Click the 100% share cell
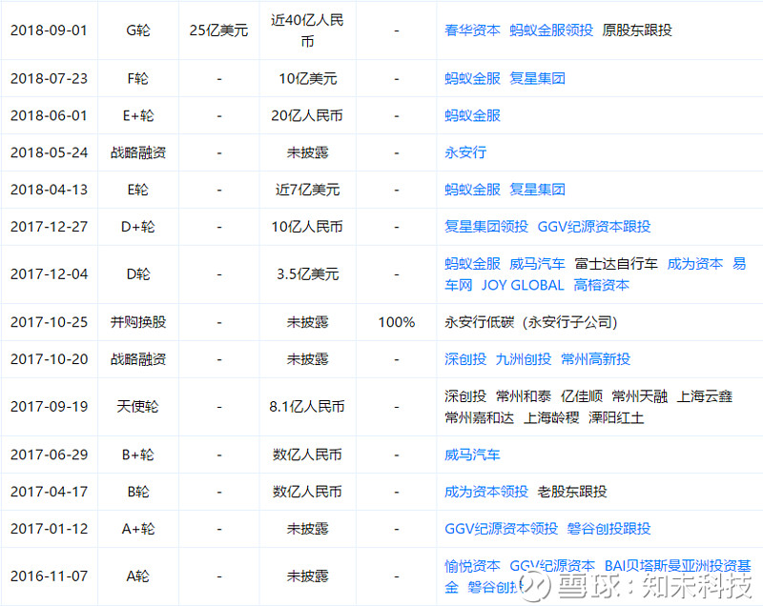 tap(397, 322)
